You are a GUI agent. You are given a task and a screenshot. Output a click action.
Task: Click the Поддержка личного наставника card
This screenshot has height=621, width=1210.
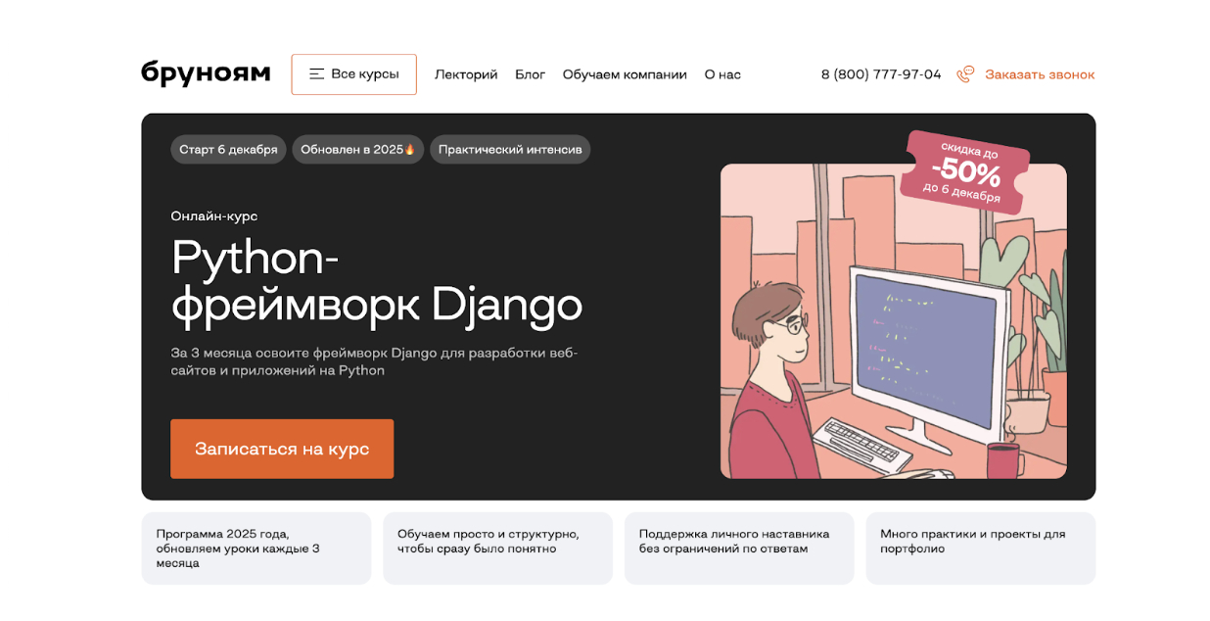click(x=739, y=549)
